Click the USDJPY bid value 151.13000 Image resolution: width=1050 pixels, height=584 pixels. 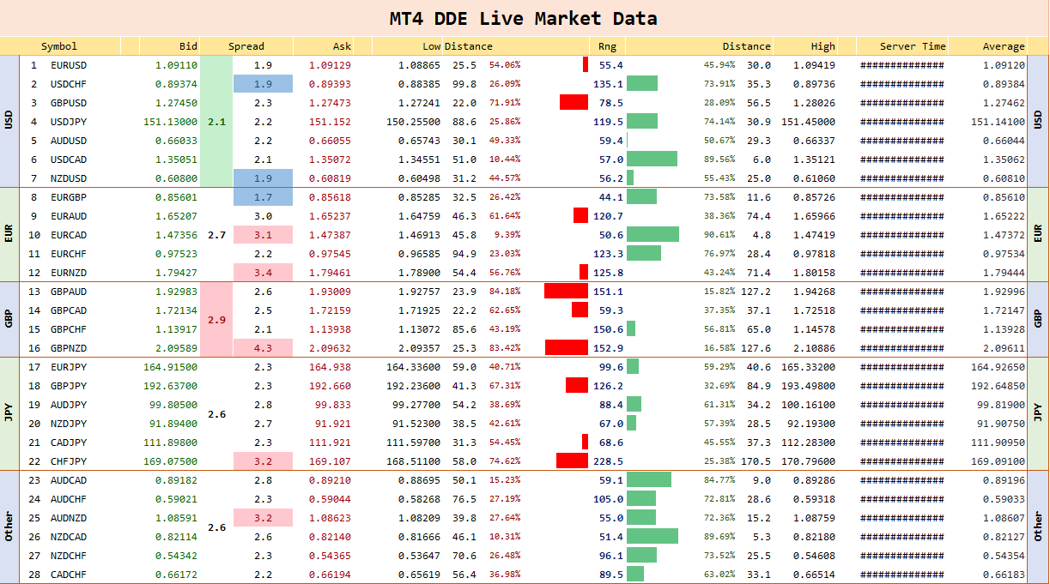pos(175,122)
